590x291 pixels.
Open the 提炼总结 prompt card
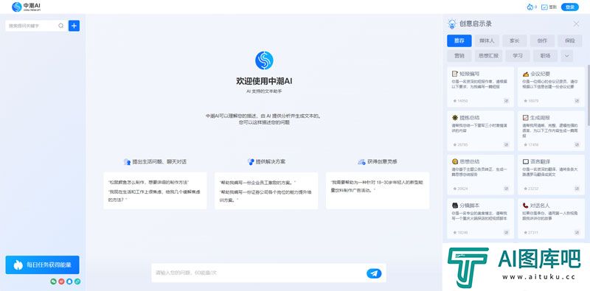(481, 131)
